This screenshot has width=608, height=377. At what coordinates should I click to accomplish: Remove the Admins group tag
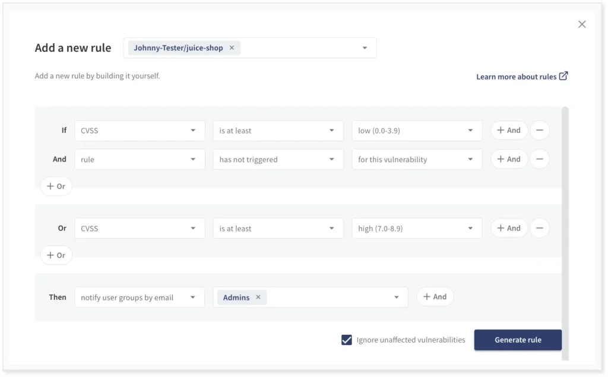click(258, 297)
